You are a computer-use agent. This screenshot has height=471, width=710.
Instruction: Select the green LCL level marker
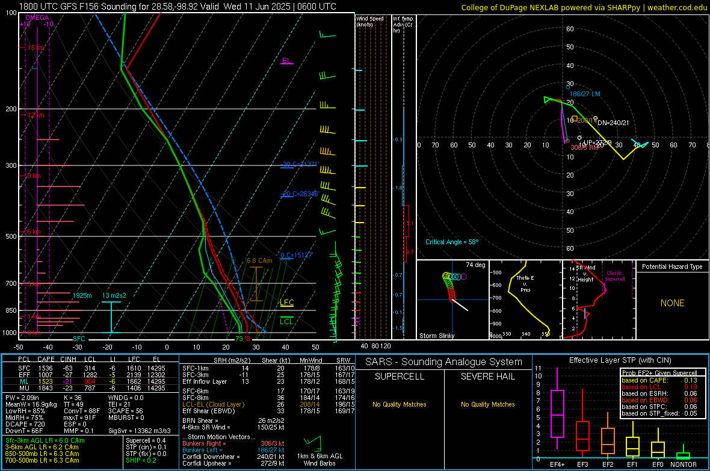(286, 321)
